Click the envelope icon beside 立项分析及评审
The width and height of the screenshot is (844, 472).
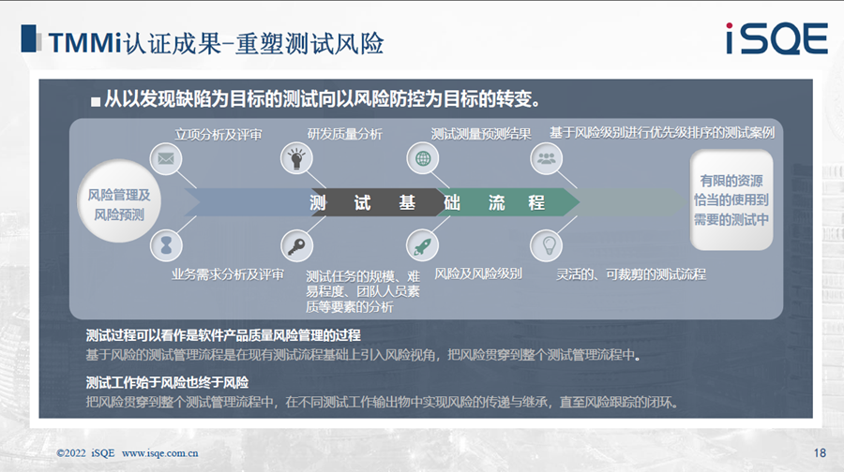tap(166, 158)
